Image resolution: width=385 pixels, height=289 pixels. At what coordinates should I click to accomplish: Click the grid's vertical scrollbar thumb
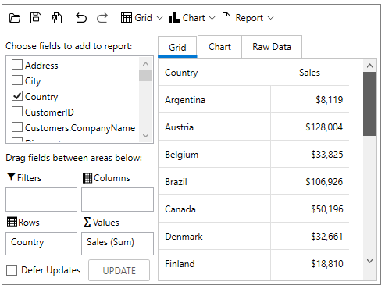point(369,104)
